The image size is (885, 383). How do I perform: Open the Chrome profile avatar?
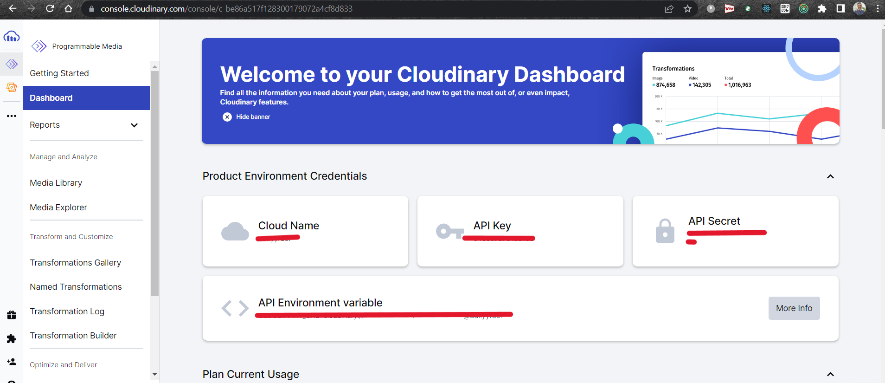tap(859, 8)
